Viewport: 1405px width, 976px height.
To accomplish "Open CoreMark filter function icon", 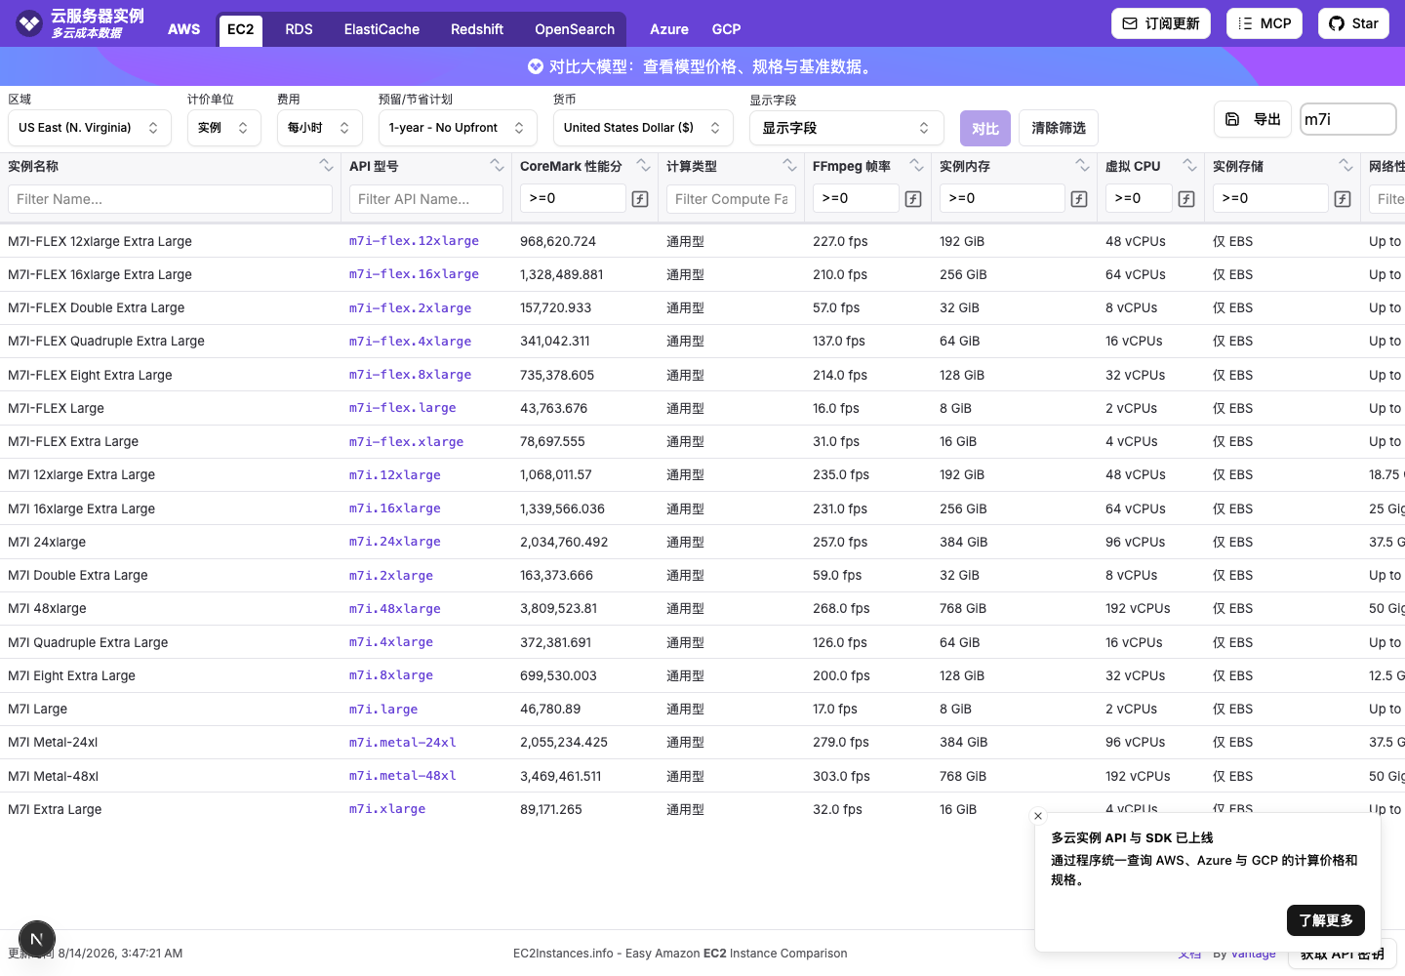I will point(640,199).
